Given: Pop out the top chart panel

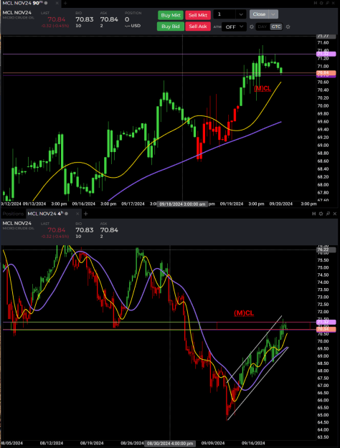Looking at the screenshot, I should click(x=327, y=3).
